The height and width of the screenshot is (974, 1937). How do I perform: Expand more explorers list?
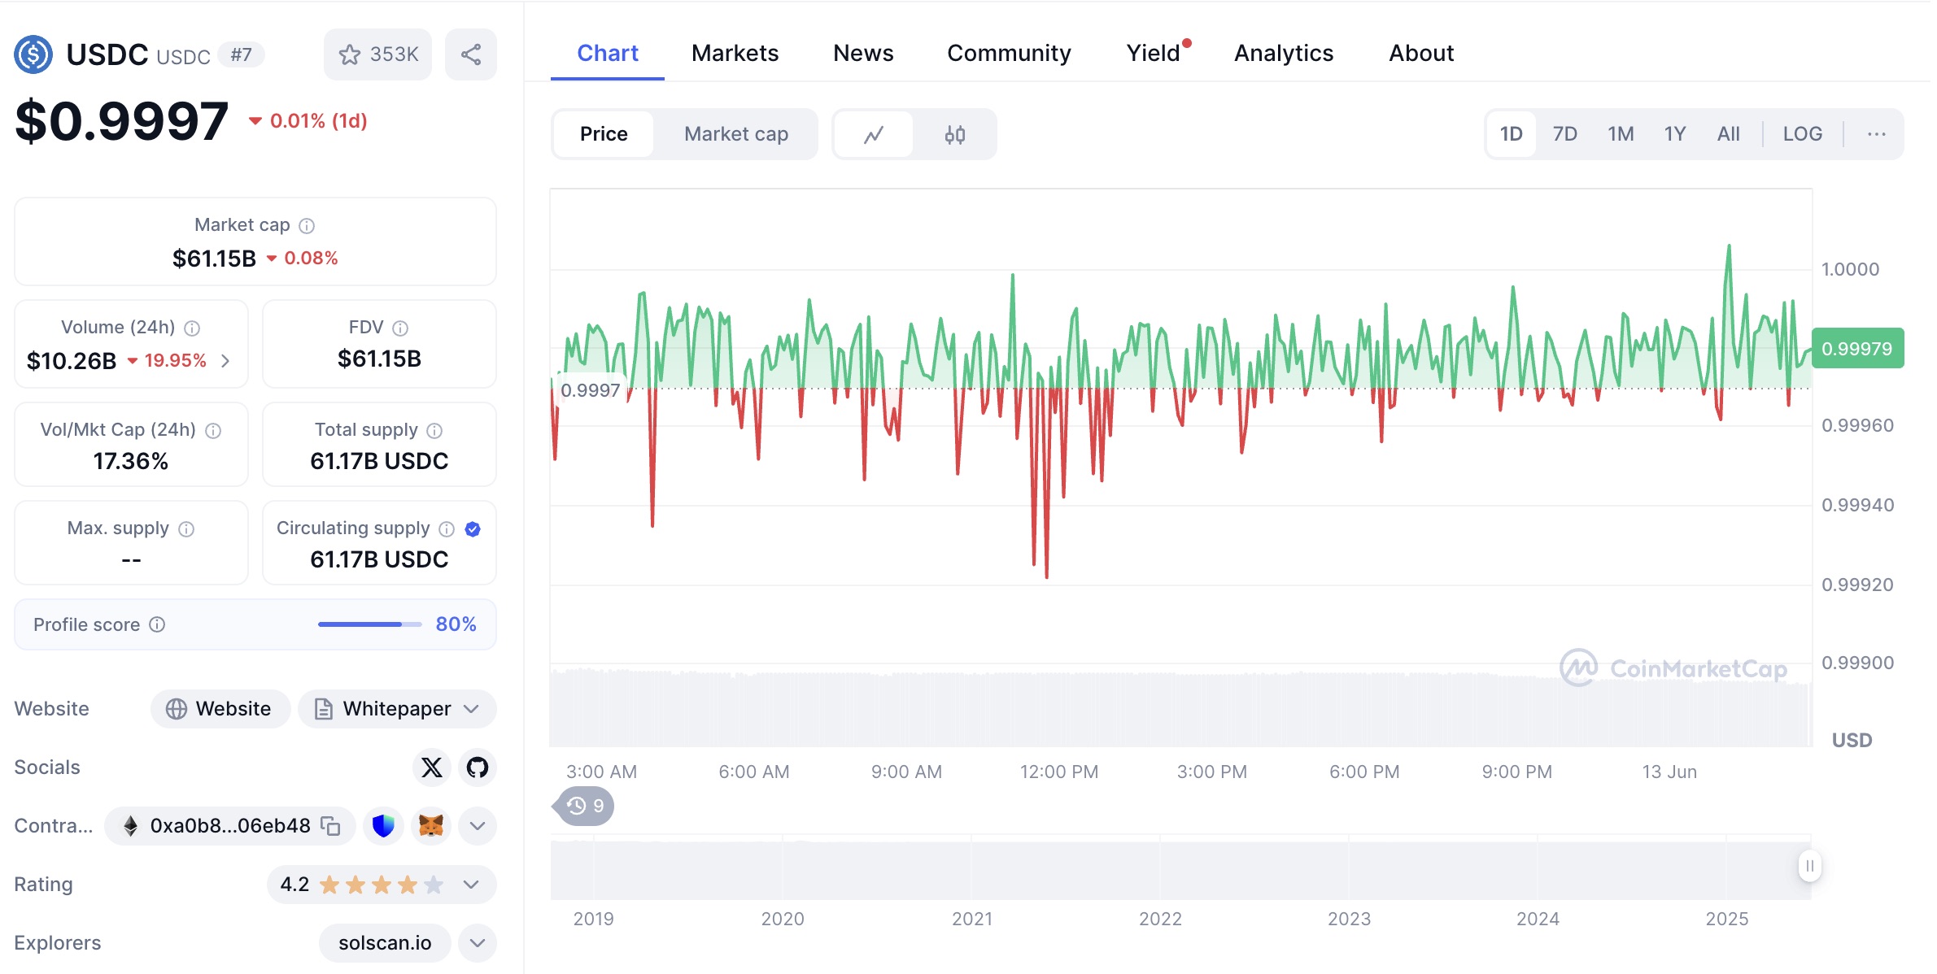click(x=478, y=943)
